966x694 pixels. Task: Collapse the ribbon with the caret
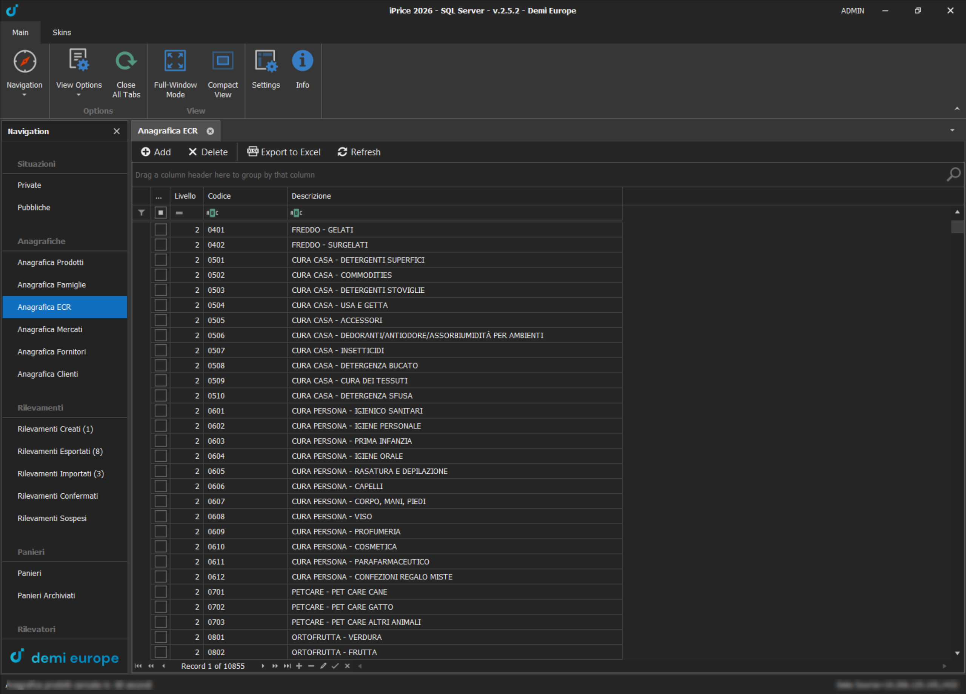957,109
